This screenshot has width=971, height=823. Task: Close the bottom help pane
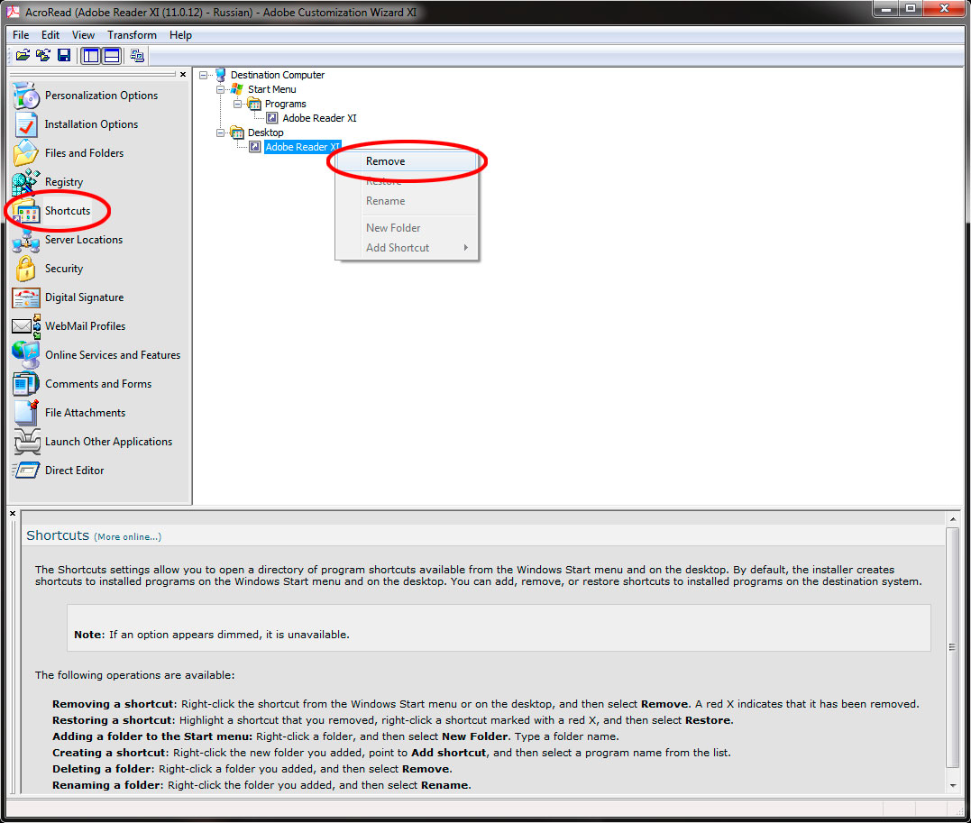(13, 514)
